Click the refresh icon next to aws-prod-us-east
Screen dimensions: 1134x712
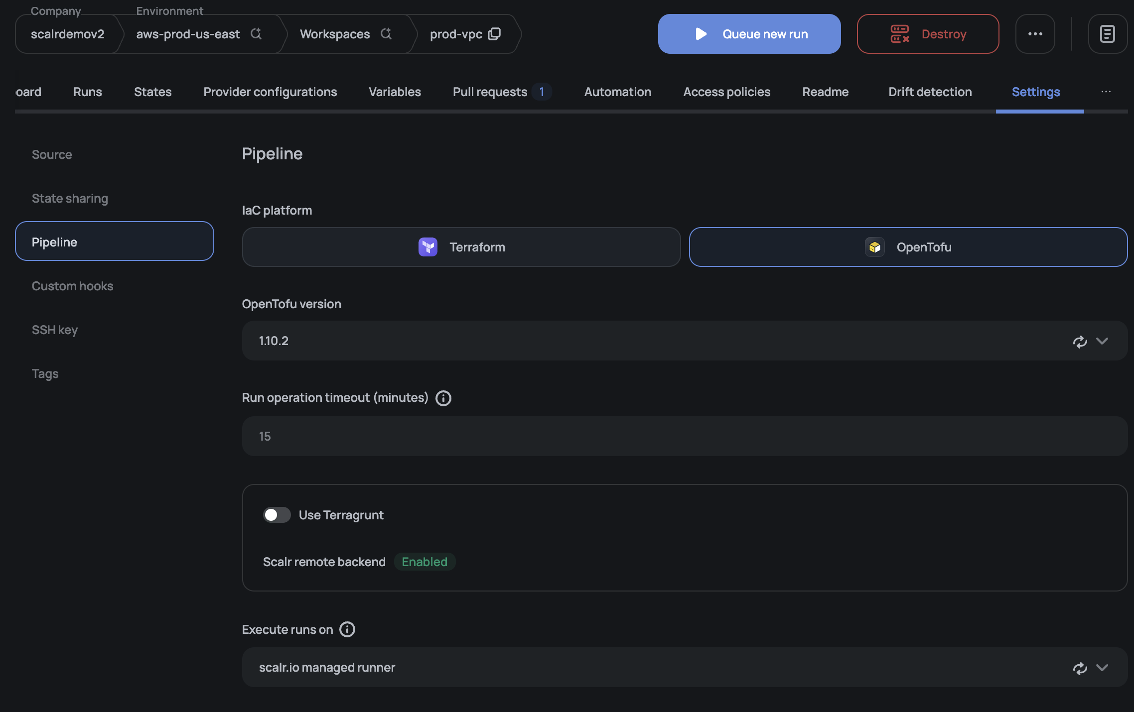tap(256, 34)
